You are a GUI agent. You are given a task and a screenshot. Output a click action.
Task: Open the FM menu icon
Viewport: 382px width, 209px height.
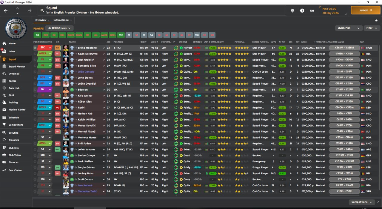click(x=312, y=10)
